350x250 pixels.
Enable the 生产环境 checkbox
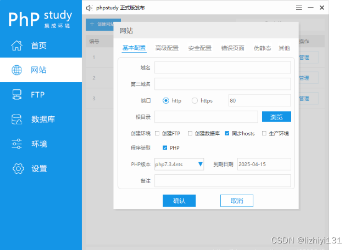[x=264, y=133]
